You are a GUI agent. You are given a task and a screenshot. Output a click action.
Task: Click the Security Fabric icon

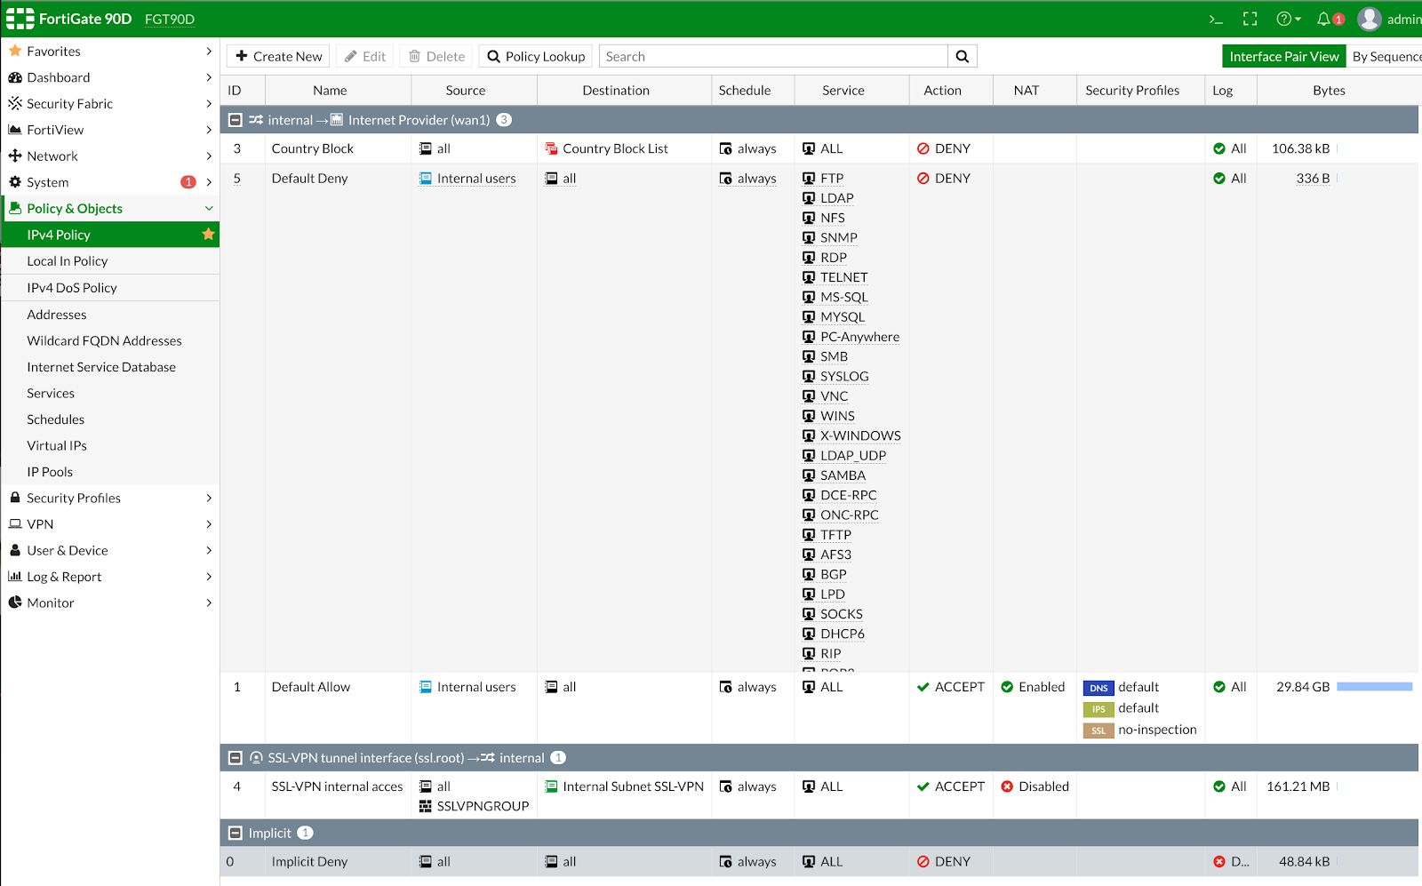(15, 103)
